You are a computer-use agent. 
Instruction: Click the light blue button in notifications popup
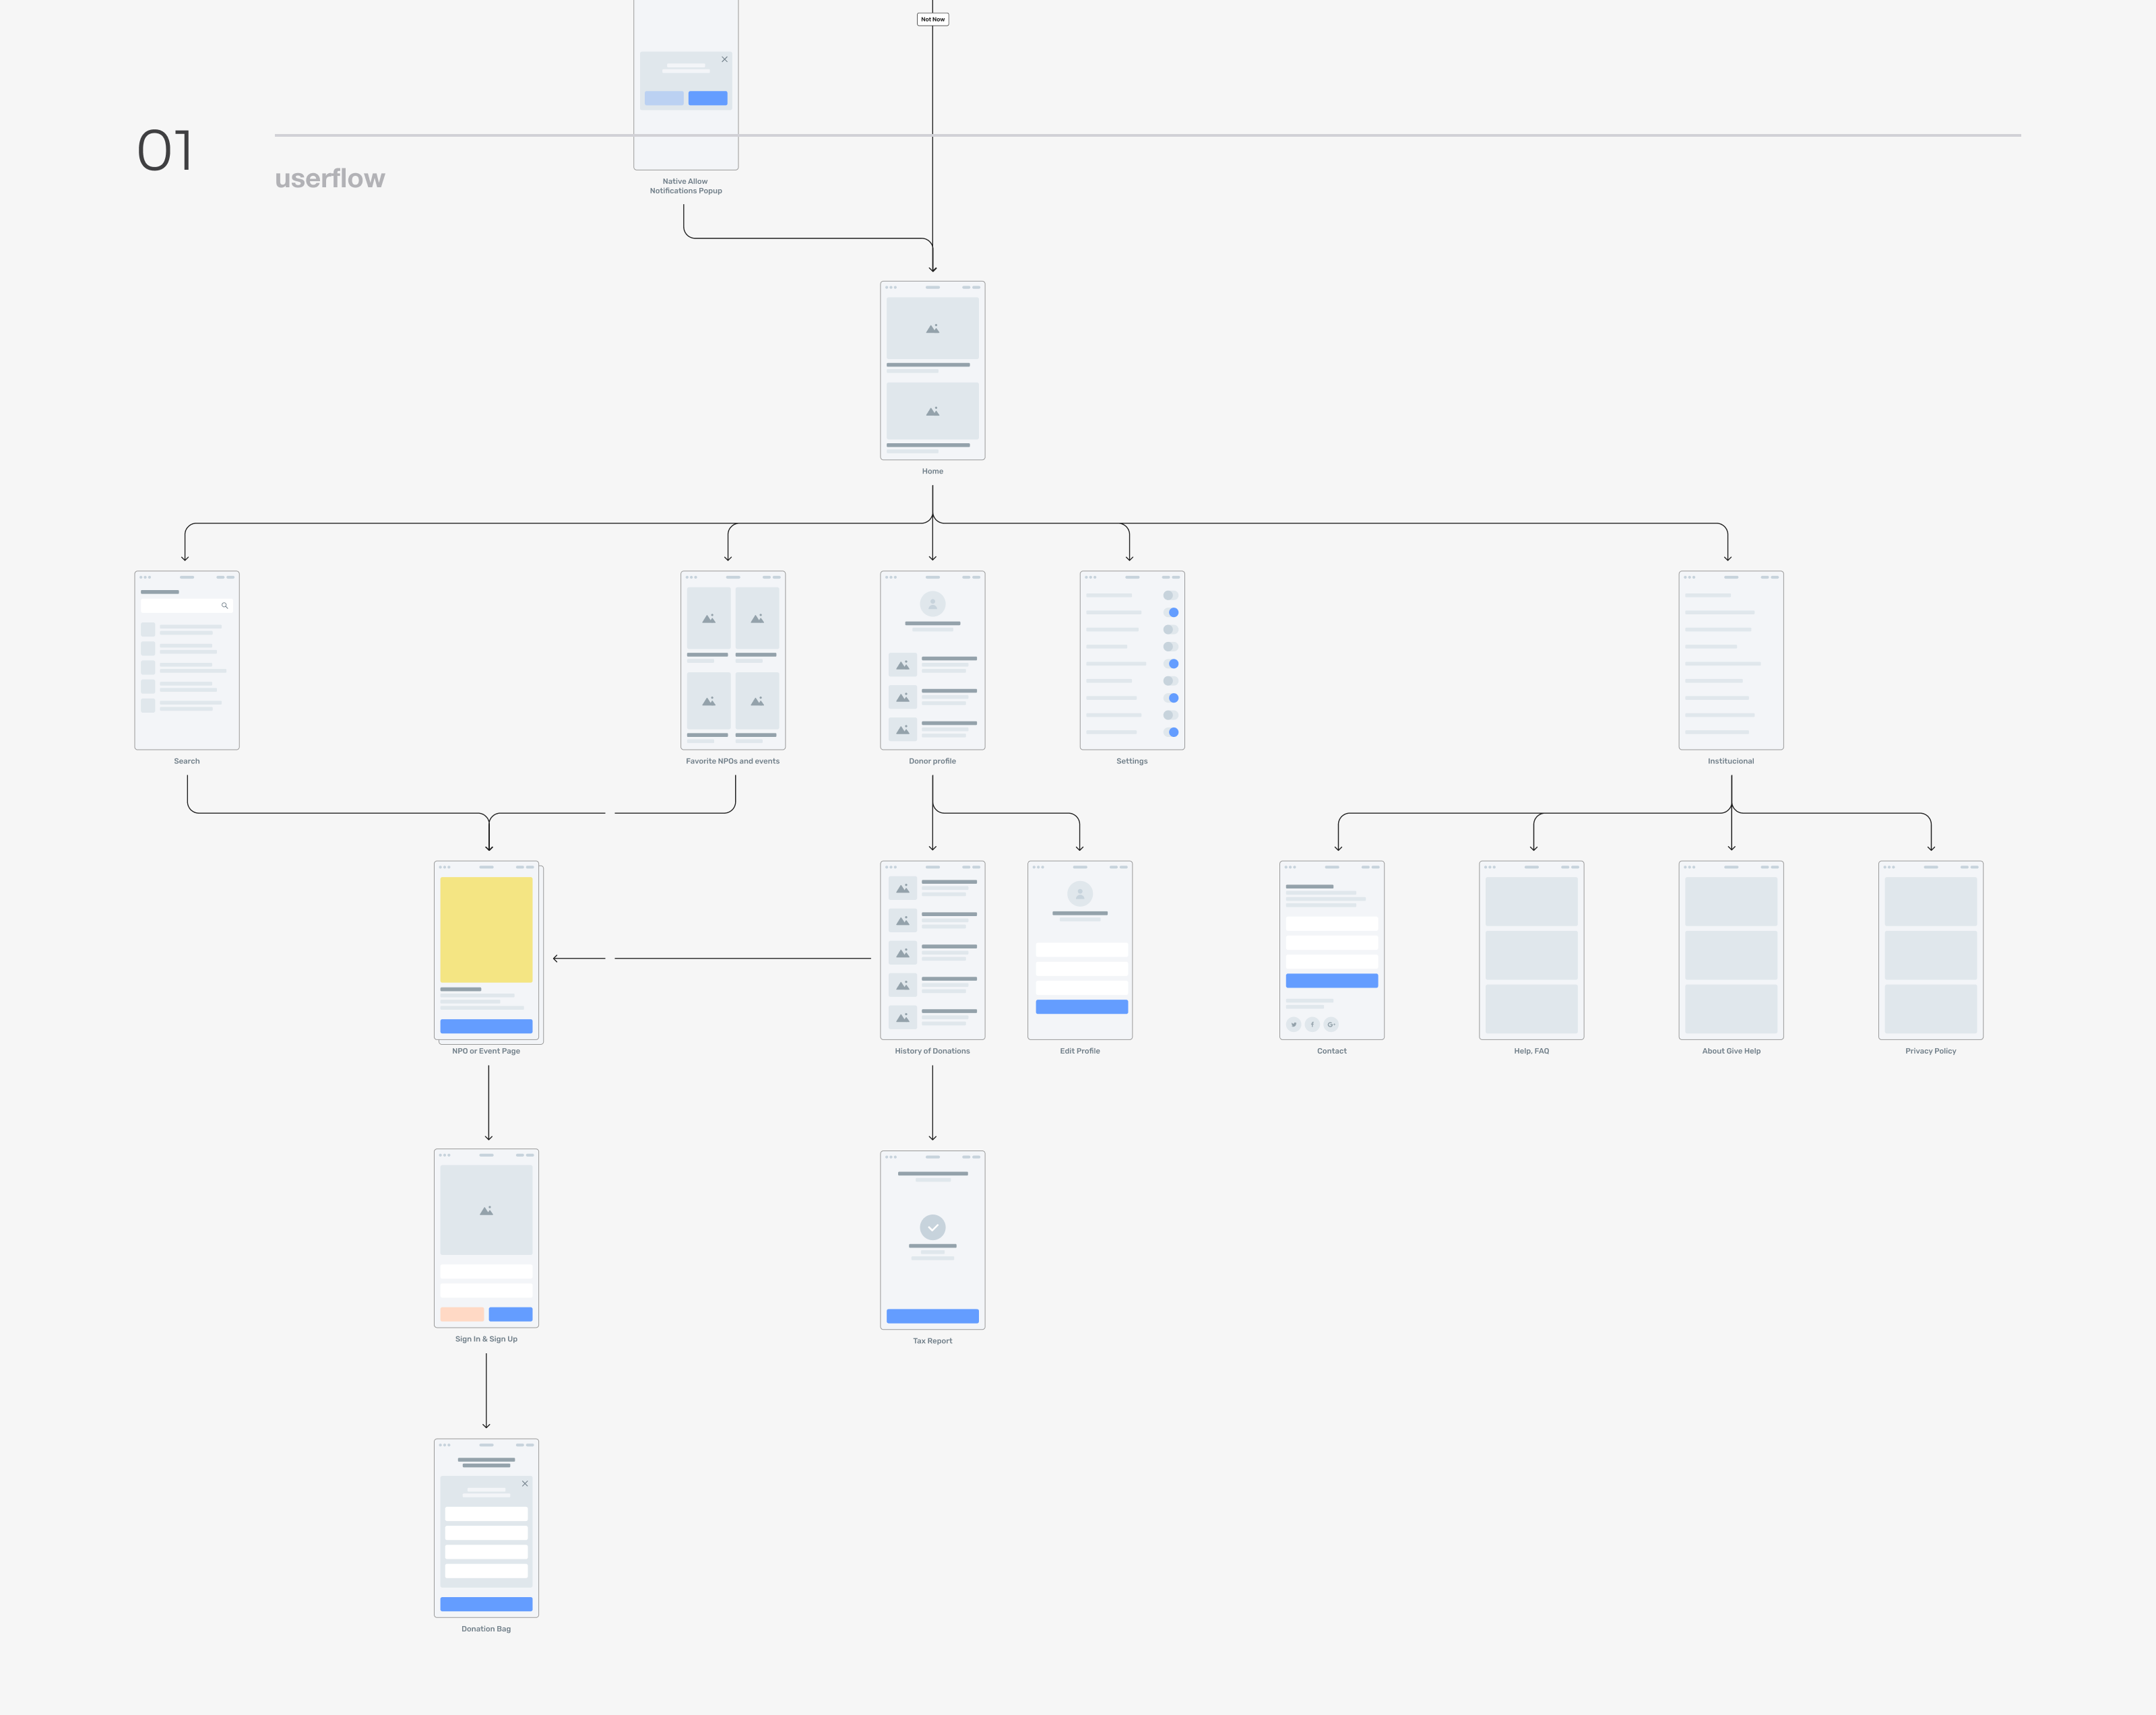664,98
